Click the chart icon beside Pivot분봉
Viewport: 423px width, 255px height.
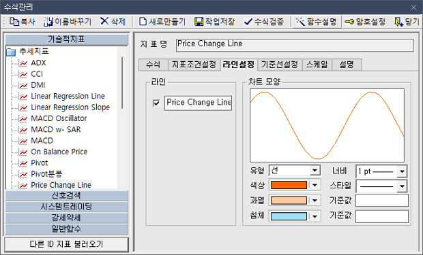pyautogui.click(x=23, y=174)
